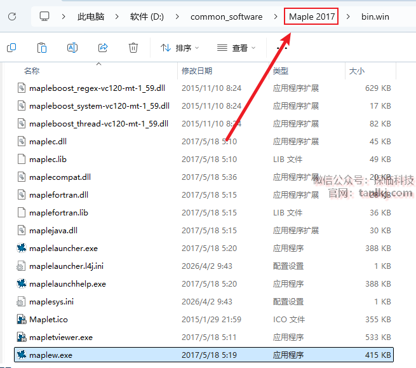Select file name maplecompat.dll
The width and height of the screenshot is (416, 368).
(x=60, y=177)
